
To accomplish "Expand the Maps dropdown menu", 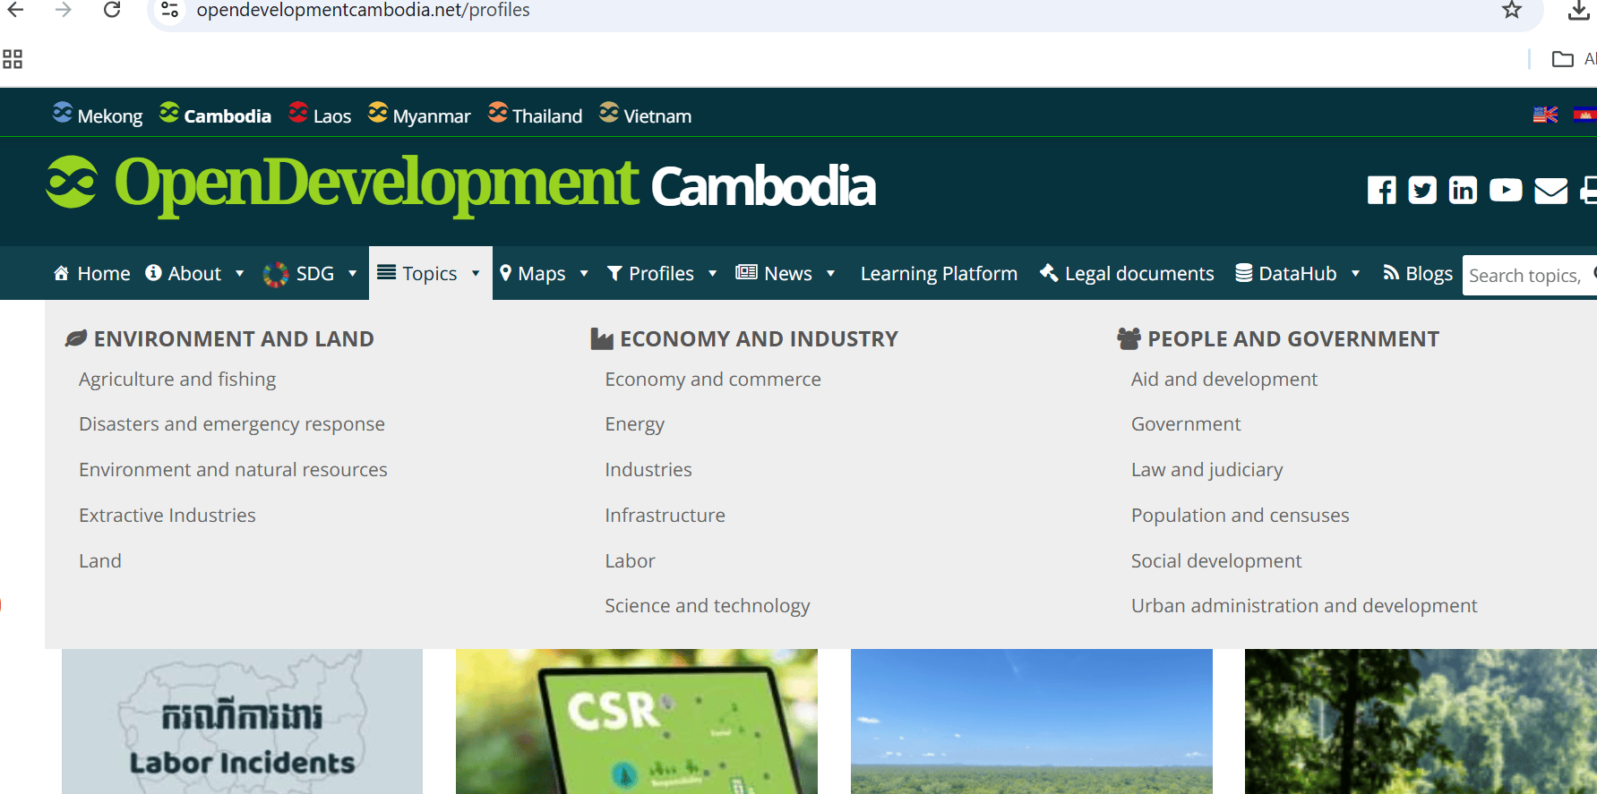I will click(x=584, y=274).
